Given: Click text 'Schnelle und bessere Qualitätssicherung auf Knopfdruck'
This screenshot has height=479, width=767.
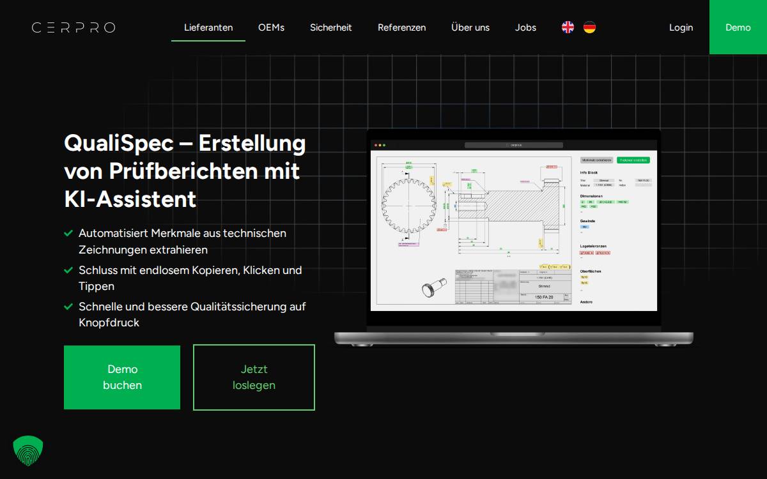Looking at the screenshot, I should point(192,314).
